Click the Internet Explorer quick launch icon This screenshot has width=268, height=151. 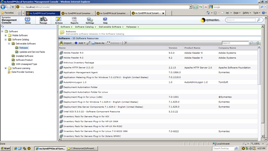click(16, 149)
